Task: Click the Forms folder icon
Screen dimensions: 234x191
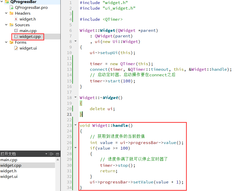Action: tap(11, 42)
